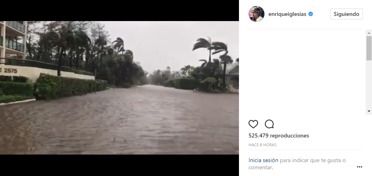Open the enriqueiglesias profile avatar
372x176 pixels.
(256, 14)
